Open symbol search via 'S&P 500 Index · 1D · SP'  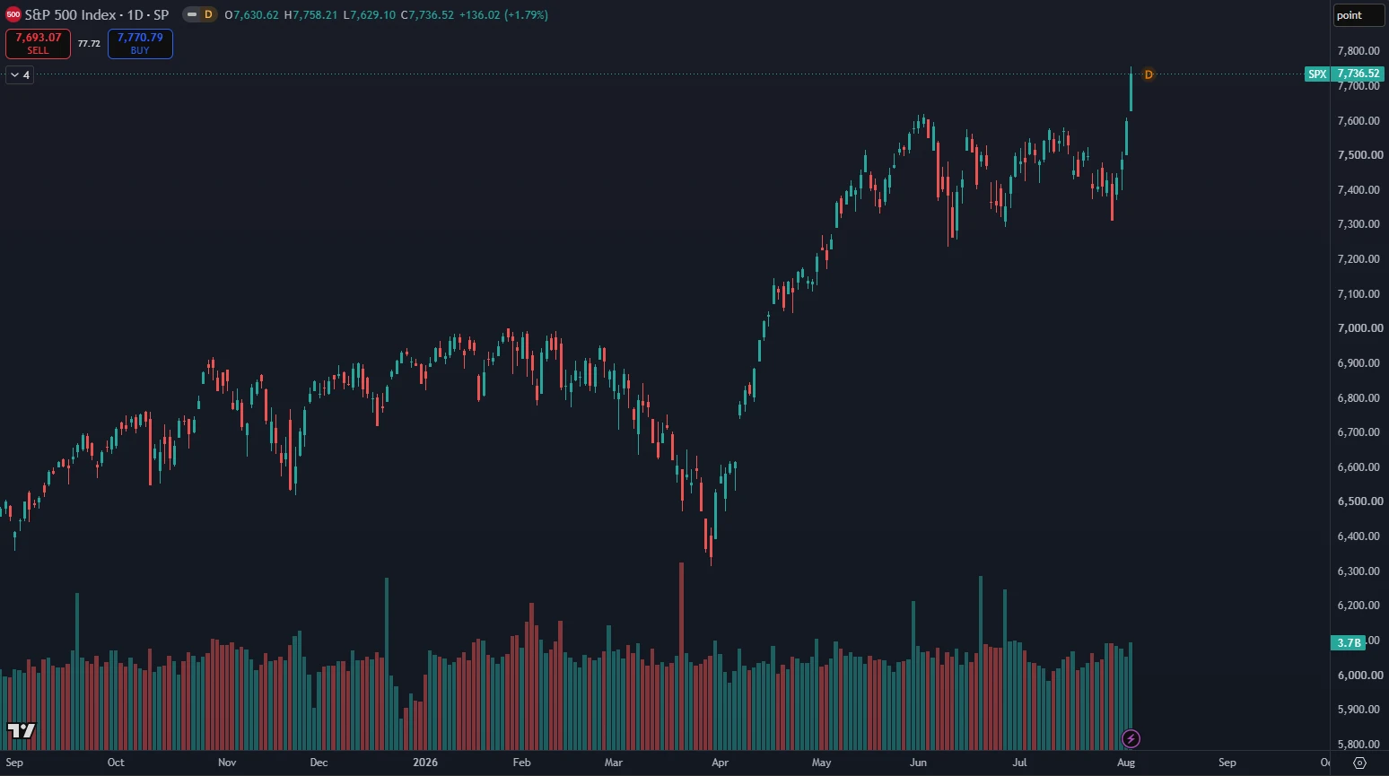(x=97, y=14)
